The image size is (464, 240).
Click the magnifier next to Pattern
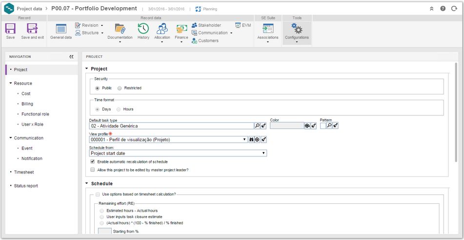tap(329, 126)
